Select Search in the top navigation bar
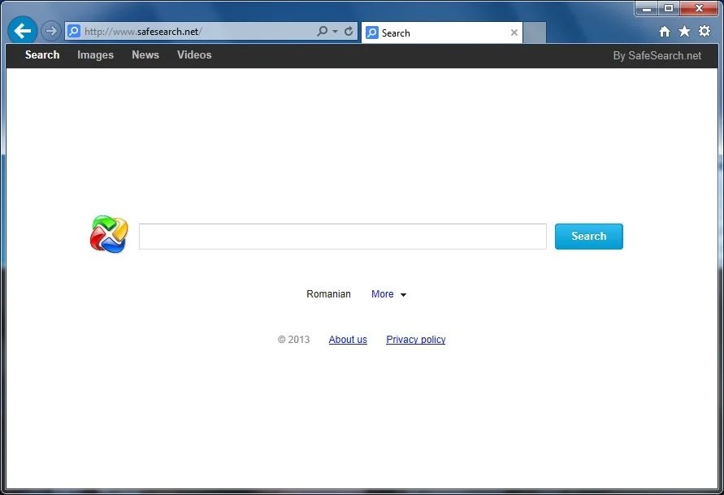The image size is (724, 495). click(42, 55)
